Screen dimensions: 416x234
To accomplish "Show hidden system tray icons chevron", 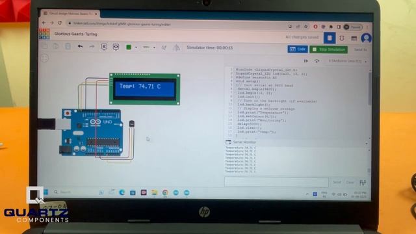I will click(x=307, y=194).
